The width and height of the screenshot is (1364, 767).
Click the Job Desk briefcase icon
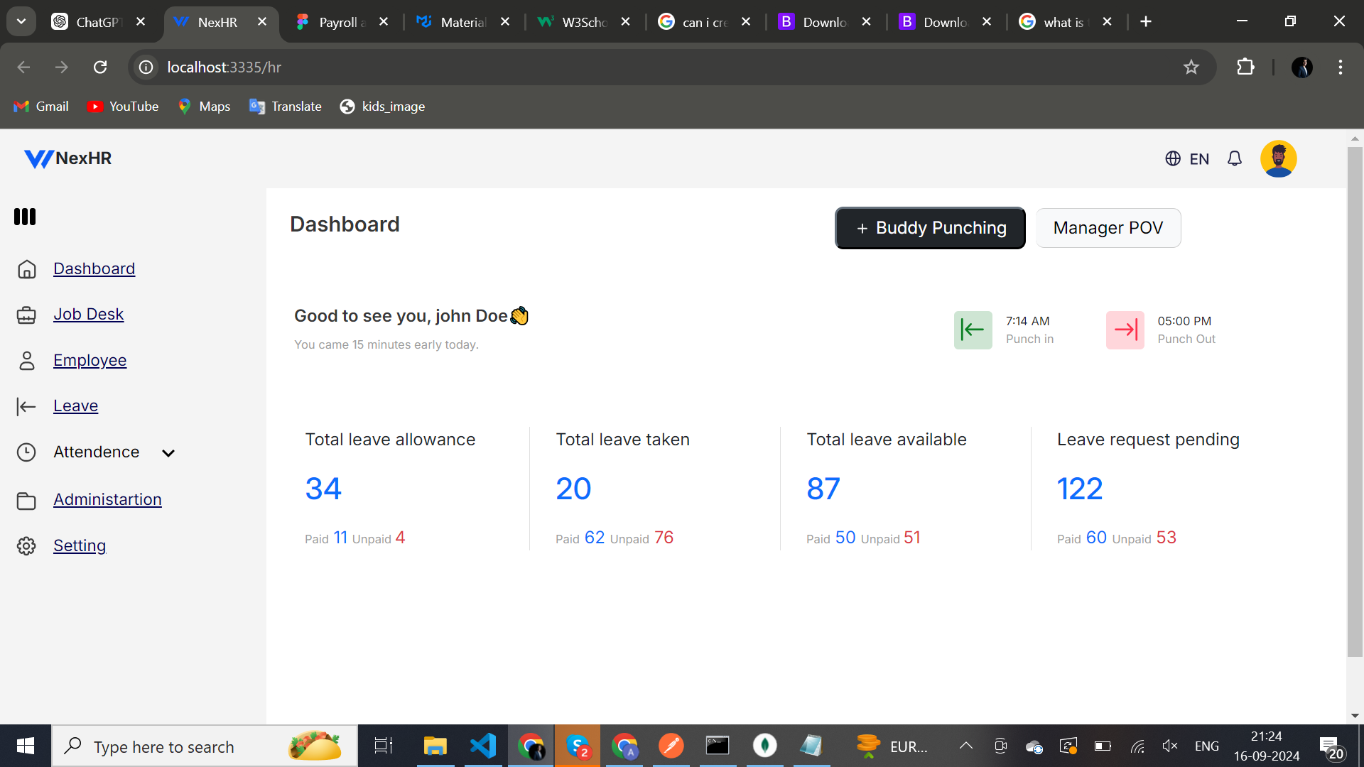(26, 315)
